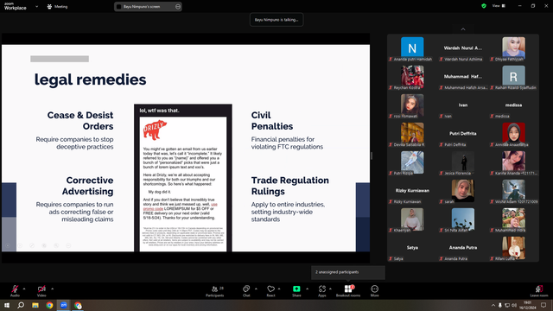Open the Participants panel
Viewport: 553px width, 311px height.
[215, 290]
